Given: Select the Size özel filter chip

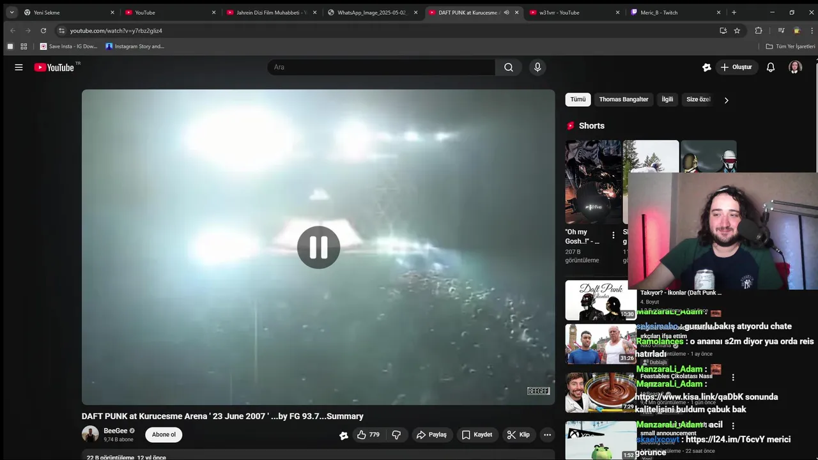Looking at the screenshot, I should (698, 100).
